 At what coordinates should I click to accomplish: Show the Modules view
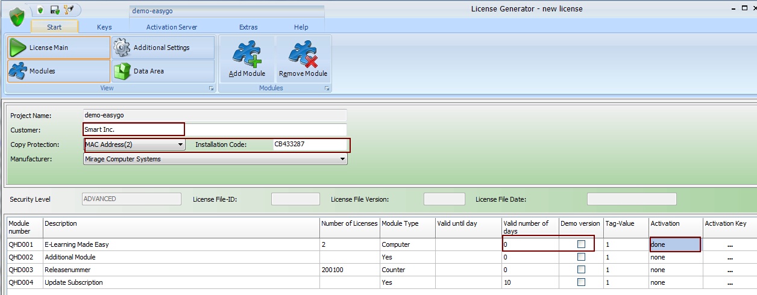[x=58, y=71]
